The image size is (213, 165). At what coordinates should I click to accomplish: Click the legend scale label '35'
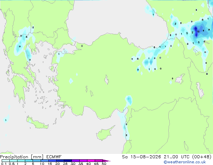(x=81, y=164)
